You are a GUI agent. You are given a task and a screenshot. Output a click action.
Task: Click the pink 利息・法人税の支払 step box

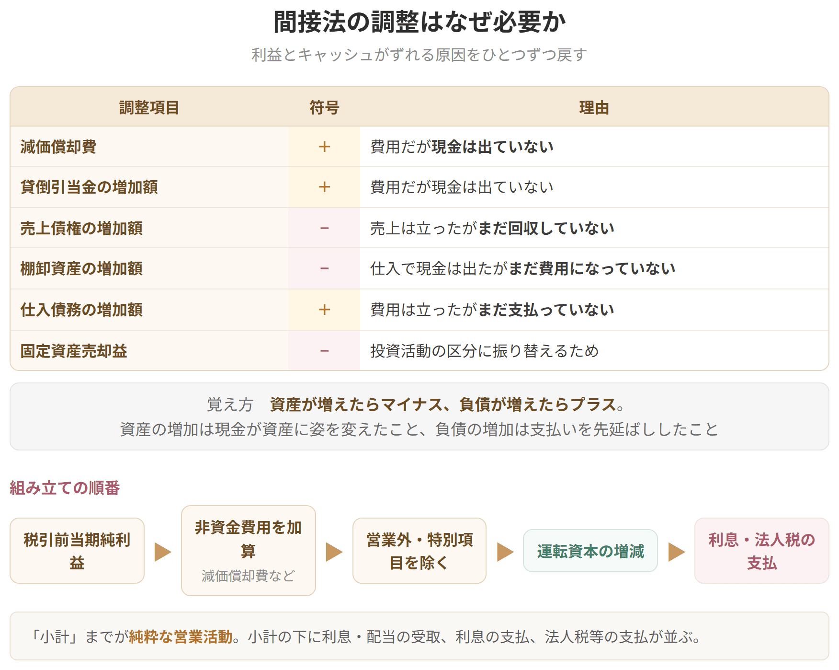(x=762, y=551)
